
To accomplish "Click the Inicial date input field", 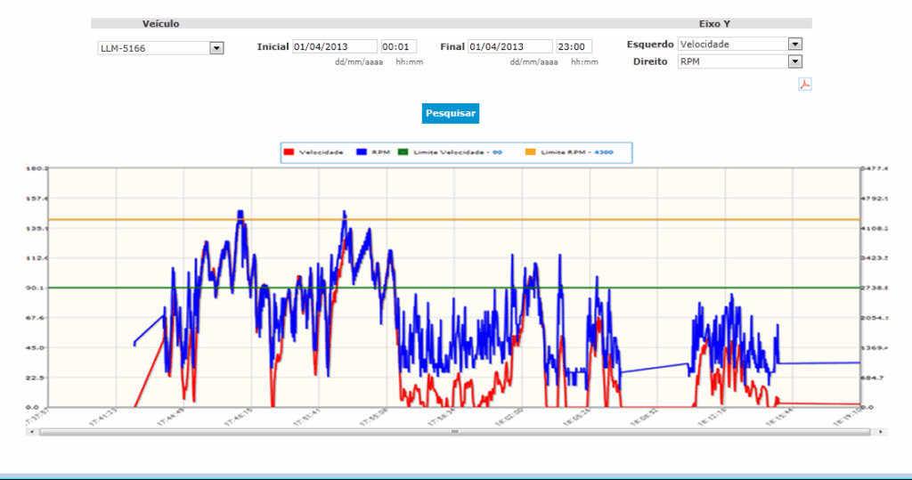I will pyautogui.click(x=334, y=46).
